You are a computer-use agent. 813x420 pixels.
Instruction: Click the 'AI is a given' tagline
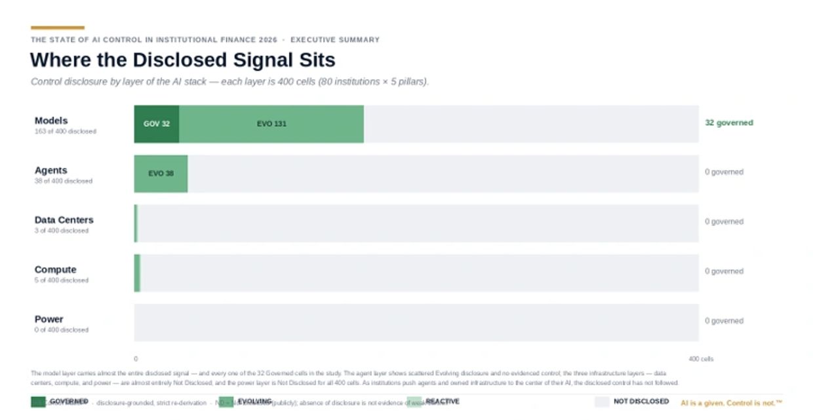point(732,403)
